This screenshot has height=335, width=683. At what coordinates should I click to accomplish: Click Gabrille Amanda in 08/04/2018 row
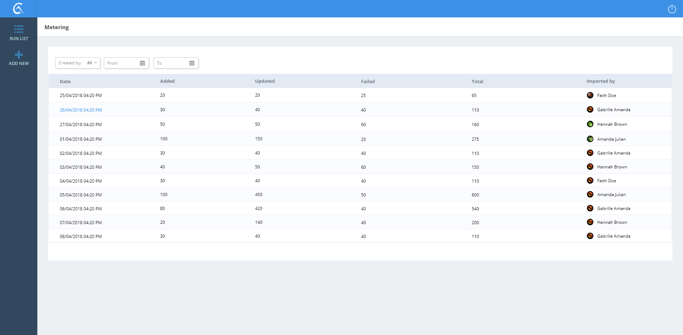pyautogui.click(x=613, y=236)
